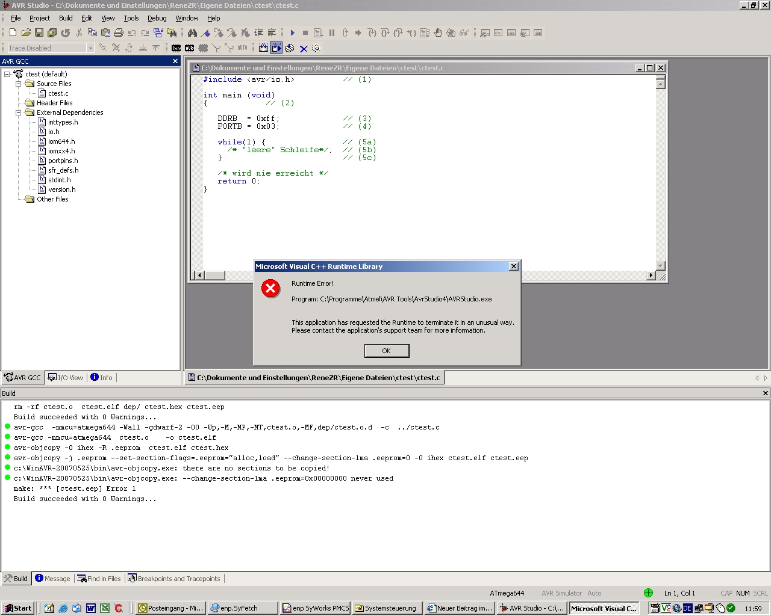Click the AVR chip icon in toolbar
This screenshot has height=616, width=771.
click(x=190, y=48)
